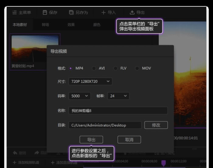Select the AVI format radio button
Viewport: 213px width, 168px height.
(94, 68)
